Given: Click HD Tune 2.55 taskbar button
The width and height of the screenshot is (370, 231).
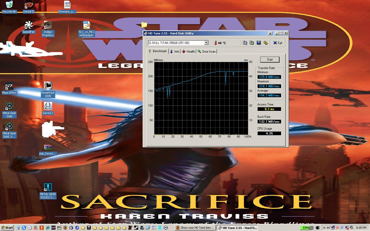Looking at the screenshot, I should coord(237,228).
